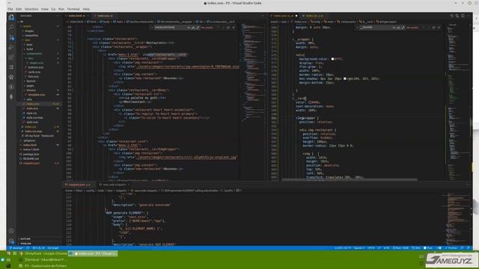Viewport: 479px width, 269px height.
Task: Click the Prettier status bar item
Action: click(x=451, y=248)
